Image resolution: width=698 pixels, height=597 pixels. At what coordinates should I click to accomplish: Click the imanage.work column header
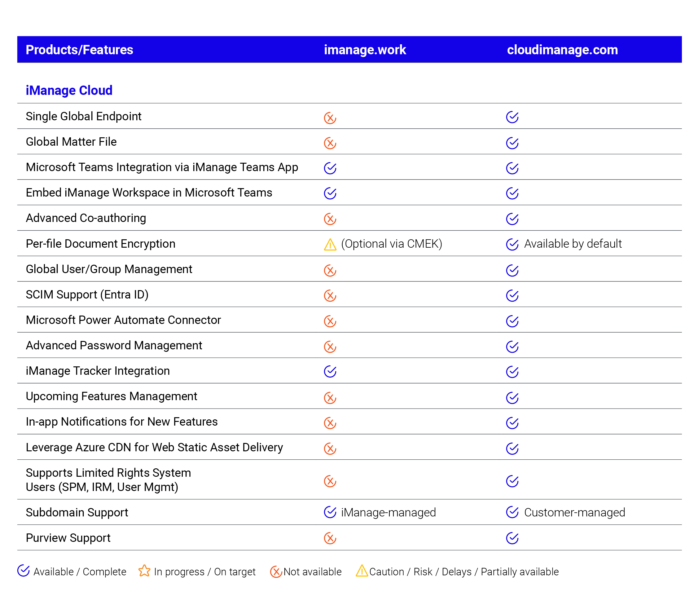365,50
